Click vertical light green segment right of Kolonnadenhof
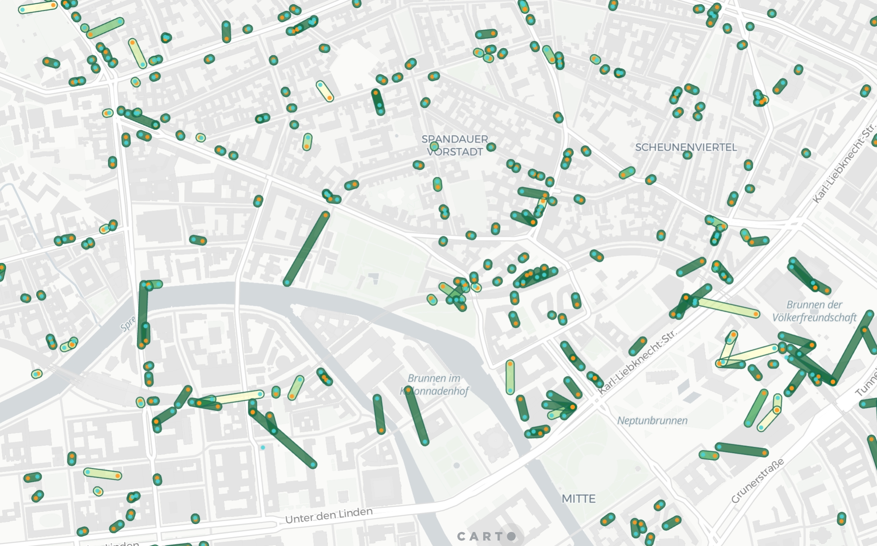The height and width of the screenshot is (546, 877). coord(510,377)
